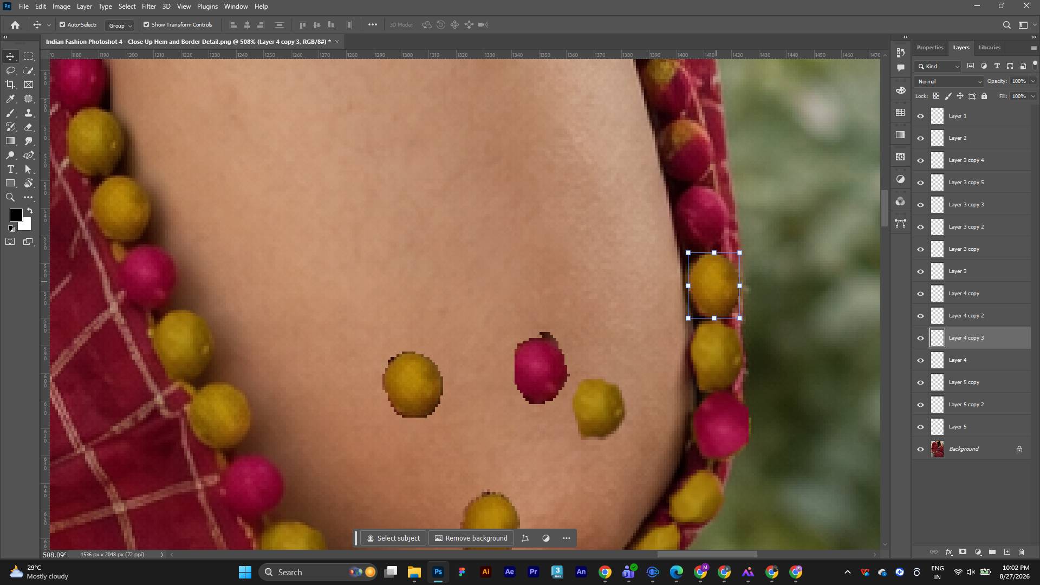Choose the Horizontal Type tool
The image size is (1040, 585).
[x=10, y=170]
